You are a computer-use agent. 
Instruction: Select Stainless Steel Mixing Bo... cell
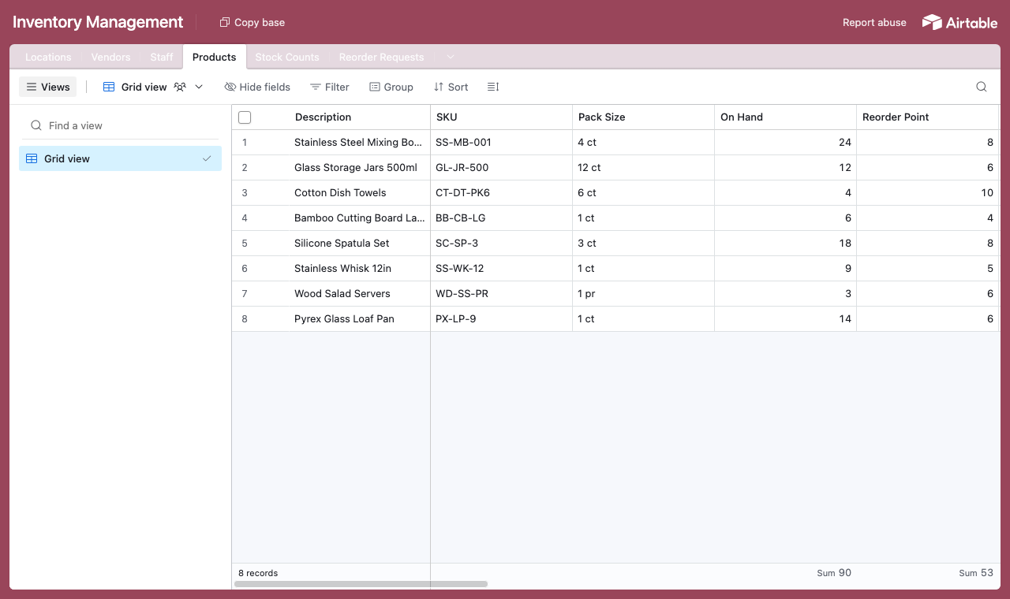tap(360, 143)
